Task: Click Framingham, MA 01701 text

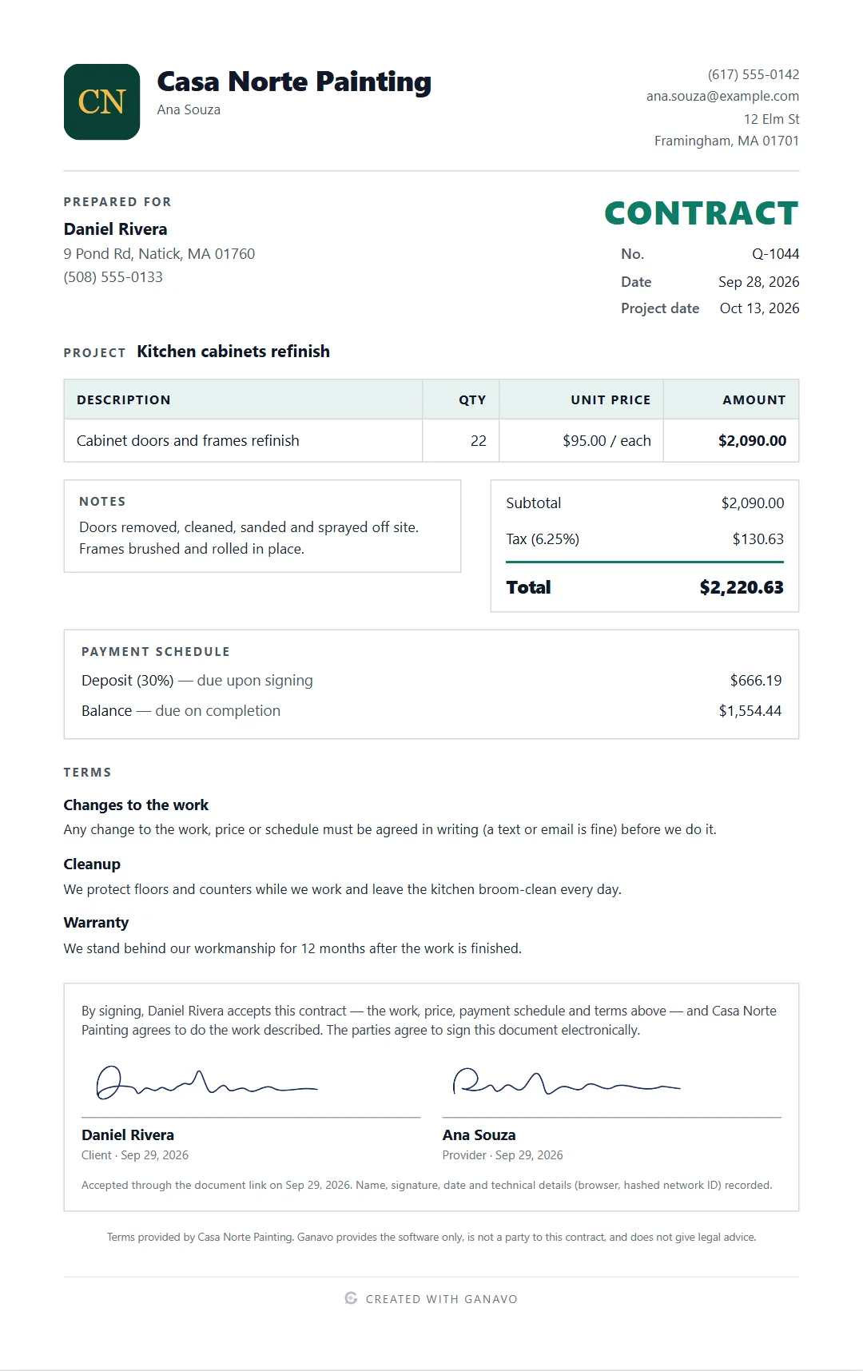Action: (x=726, y=141)
